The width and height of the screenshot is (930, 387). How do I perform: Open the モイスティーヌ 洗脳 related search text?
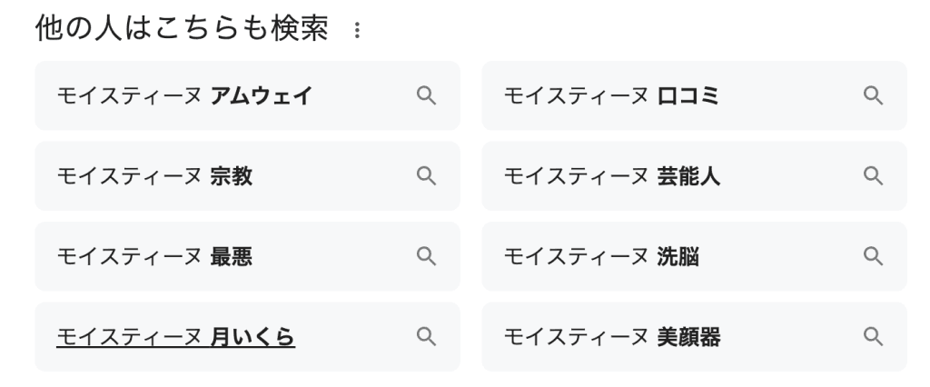click(601, 257)
